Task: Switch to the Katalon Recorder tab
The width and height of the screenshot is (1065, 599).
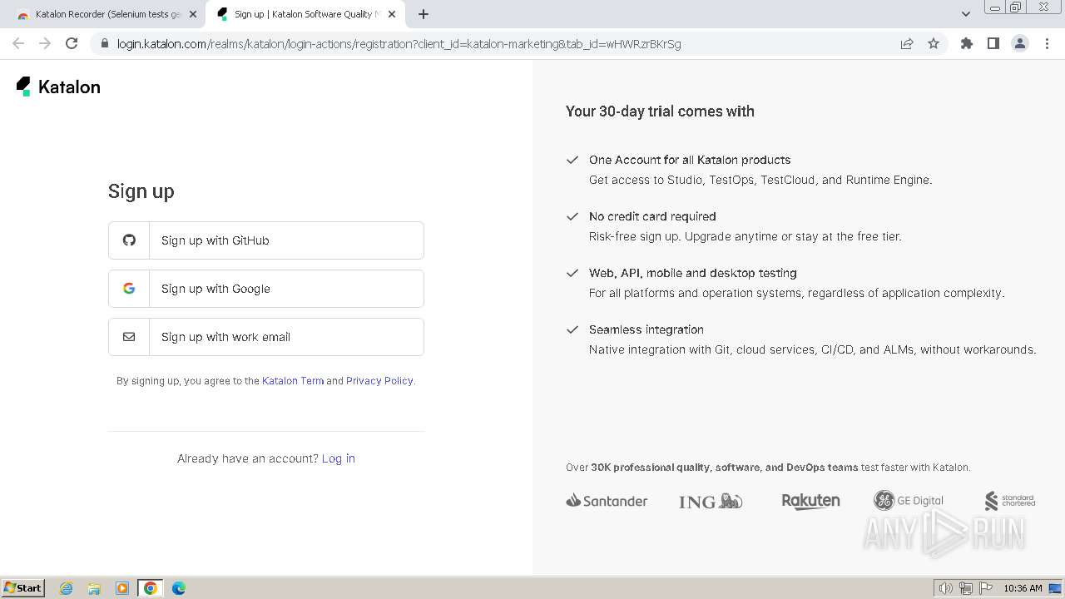Action: point(106,14)
